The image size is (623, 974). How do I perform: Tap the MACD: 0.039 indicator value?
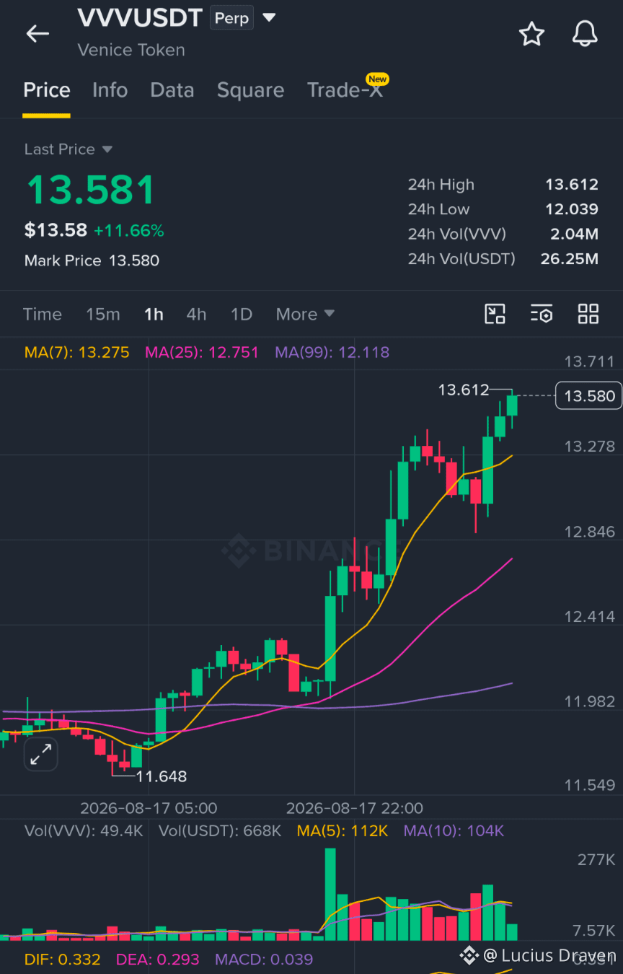(x=264, y=960)
